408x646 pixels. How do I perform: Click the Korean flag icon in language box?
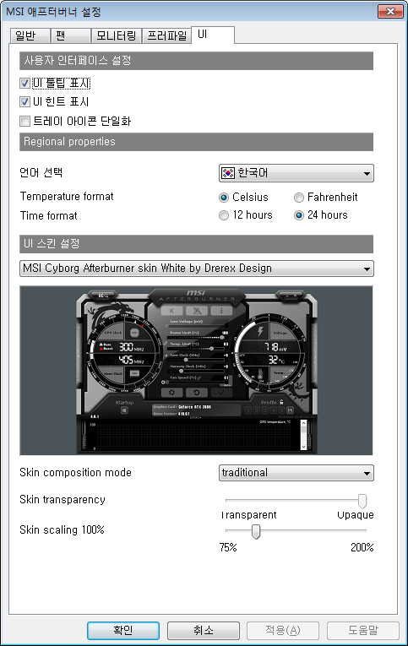228,173
